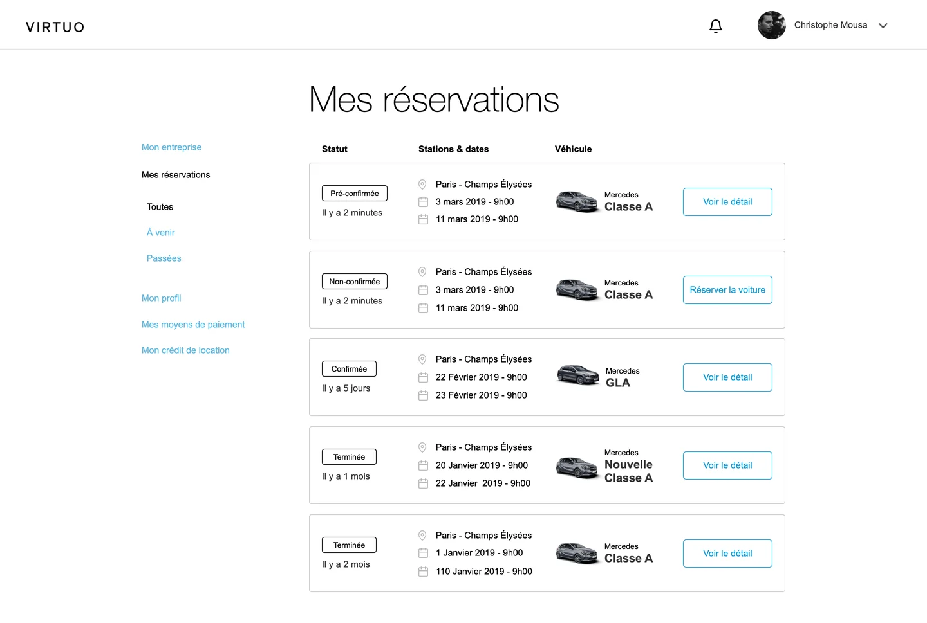Image resolution: width=927 pixels, height=623 pixels.
Task: Click the Stations & dates column header
Action: tap(453, 149)
